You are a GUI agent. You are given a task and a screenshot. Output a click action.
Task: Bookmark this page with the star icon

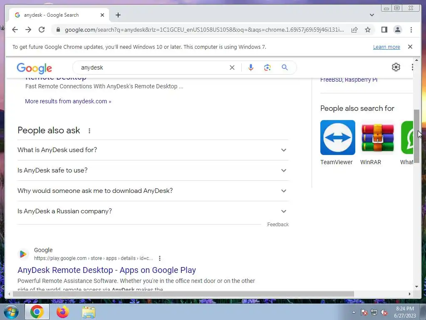tap(368, 30)
